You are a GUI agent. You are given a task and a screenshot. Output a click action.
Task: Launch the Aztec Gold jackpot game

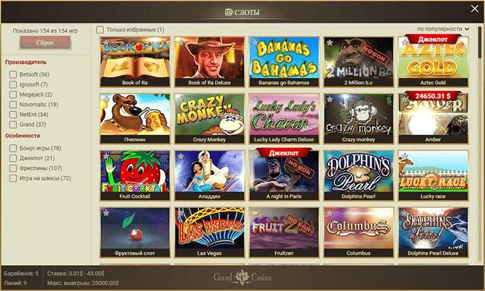433,62
